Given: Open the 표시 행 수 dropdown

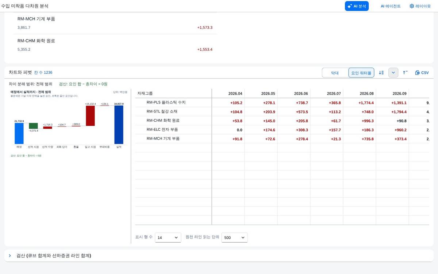Looking at the screenshot, I should [x=168, y=237].
